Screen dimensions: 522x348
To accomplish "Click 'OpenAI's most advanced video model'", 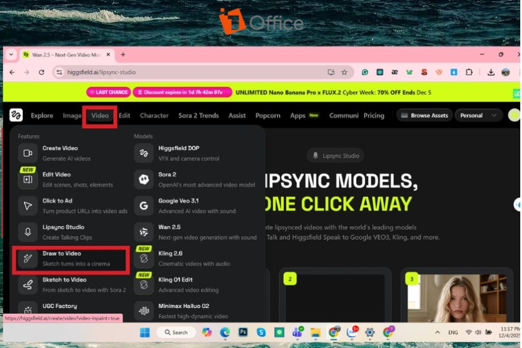I will point(206,185).
